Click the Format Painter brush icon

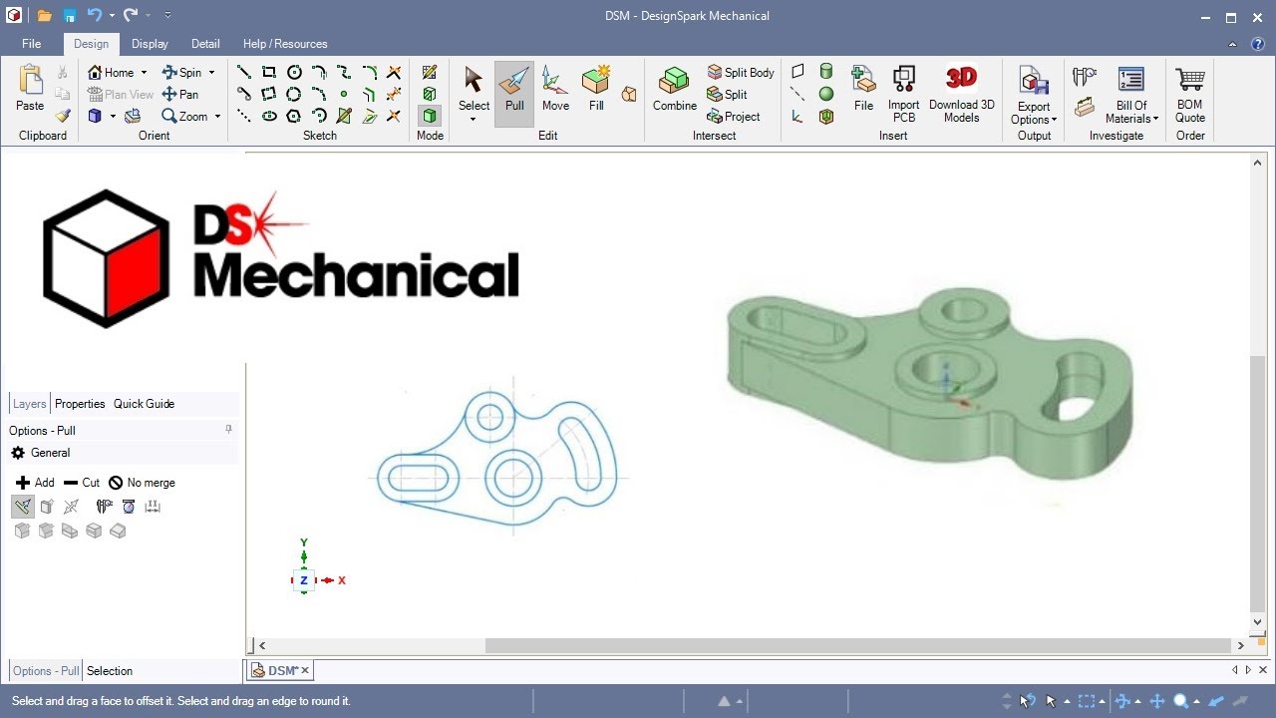pyautogui.click(x=63, y=116)
